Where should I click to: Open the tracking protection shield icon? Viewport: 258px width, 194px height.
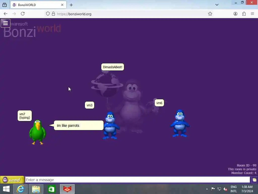[x=48, y=14]
